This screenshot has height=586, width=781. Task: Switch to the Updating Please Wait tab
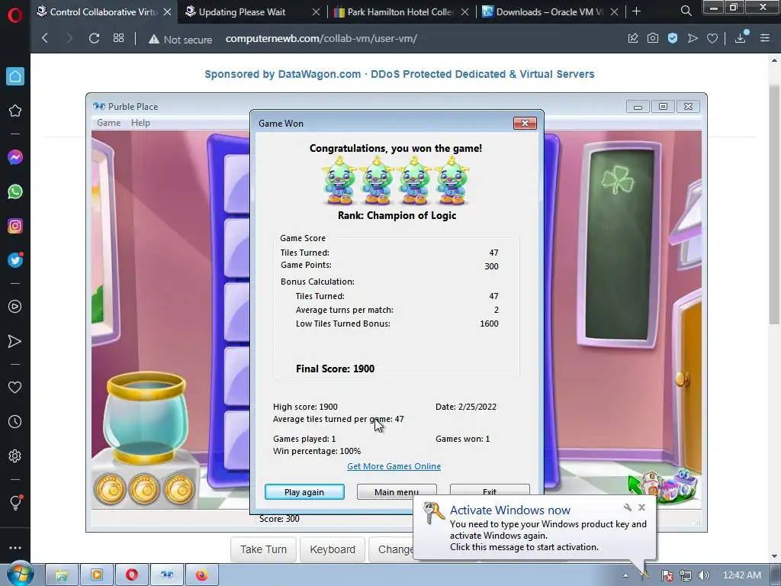(x=252, y=12)
